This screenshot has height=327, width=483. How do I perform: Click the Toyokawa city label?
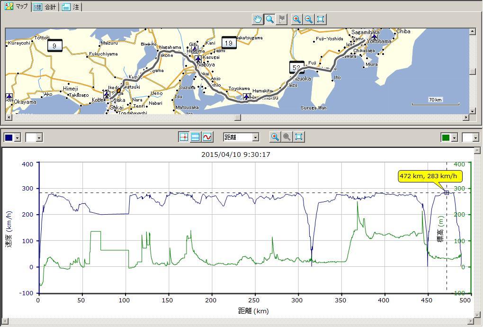coord(239,89)
